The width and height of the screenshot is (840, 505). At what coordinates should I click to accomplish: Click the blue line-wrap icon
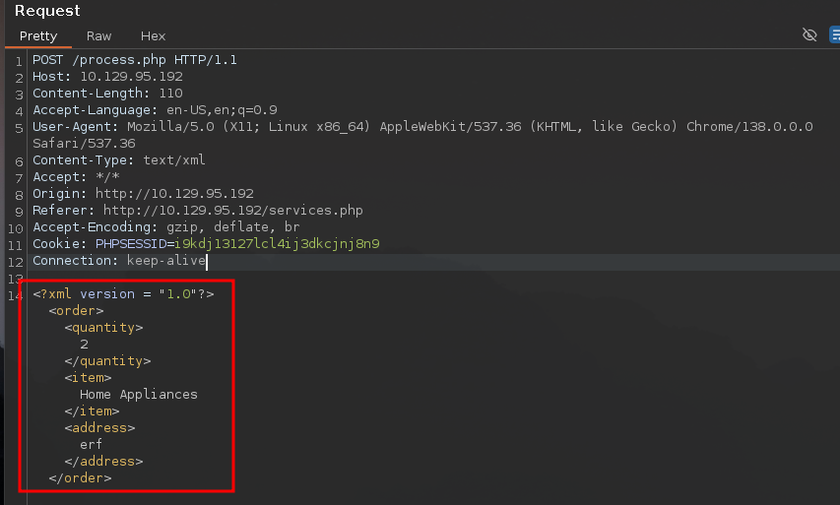833,35
